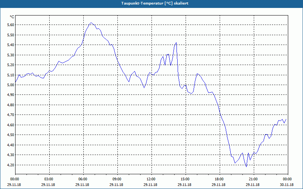Select the 5,30 y-axis value
Image resolution: width=303 pixels, height=189 pixels.
click(11, 55)
